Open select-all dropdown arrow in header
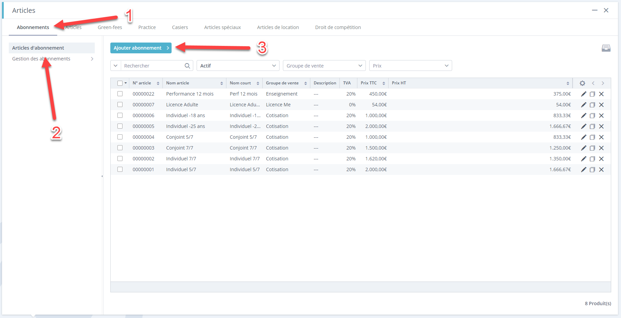Image resolution: width=621 pixels, height=318 pixels. click(126, 83)
